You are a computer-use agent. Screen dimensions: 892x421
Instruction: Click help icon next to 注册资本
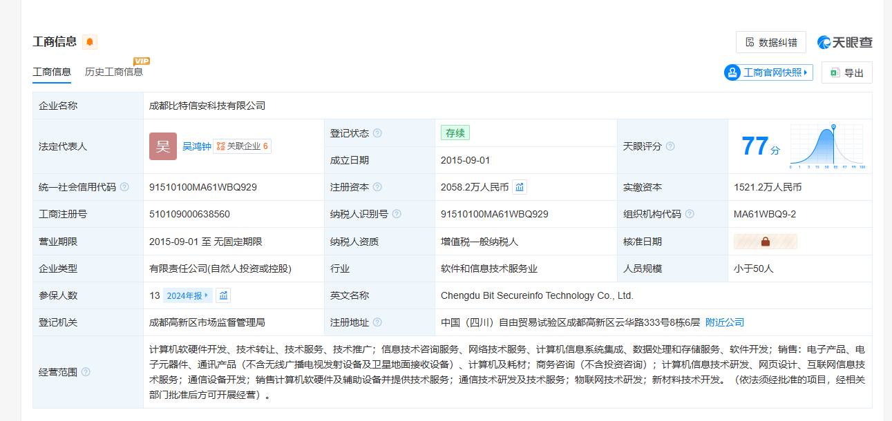[377, 187]
